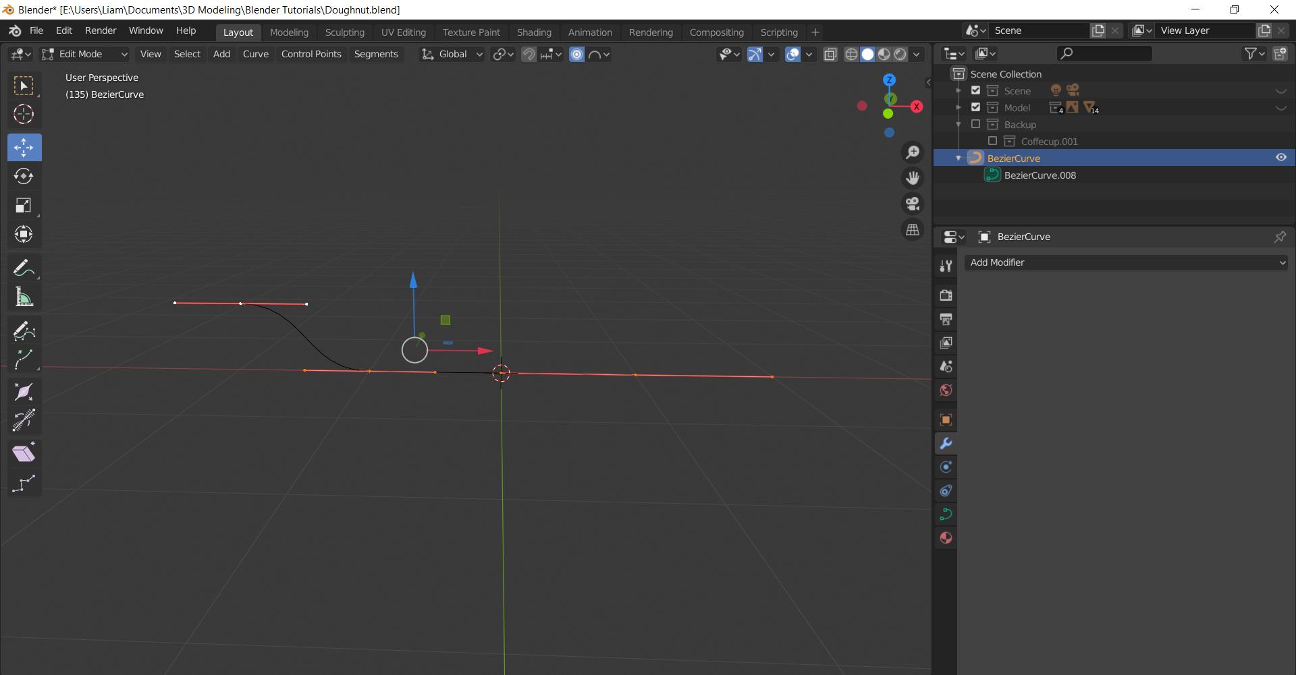This screenshot has width=1296, height=675.
Task: Switch to material preview shading
Action: click(x=884, y=54)
